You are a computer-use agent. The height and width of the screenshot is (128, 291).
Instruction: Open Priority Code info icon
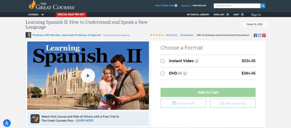176,6
